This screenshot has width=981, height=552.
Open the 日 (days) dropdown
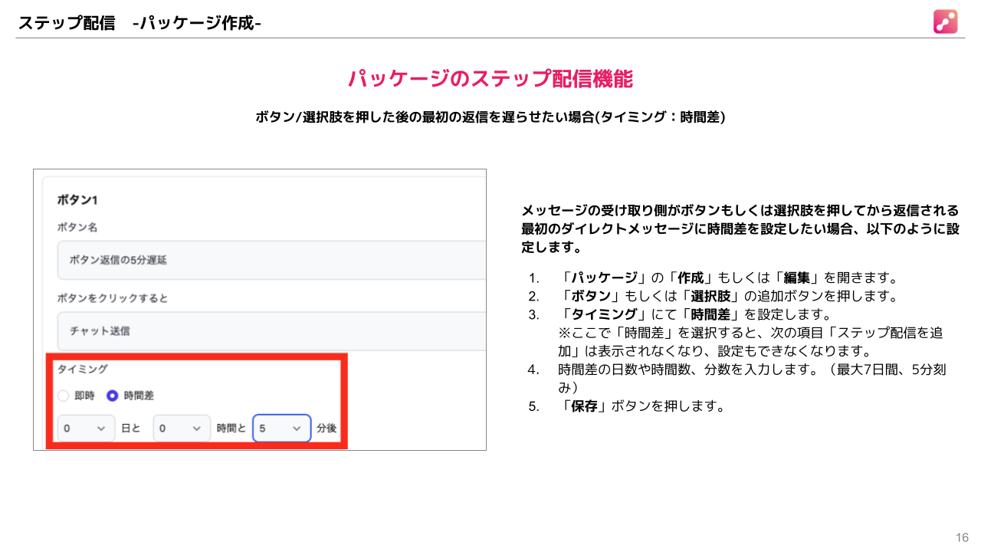(x=86, y=429)
